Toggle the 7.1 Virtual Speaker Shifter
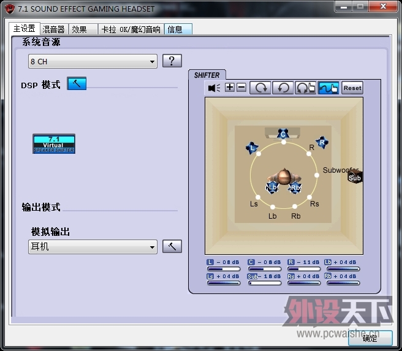 pyautogui.click(x=54, y=144)
